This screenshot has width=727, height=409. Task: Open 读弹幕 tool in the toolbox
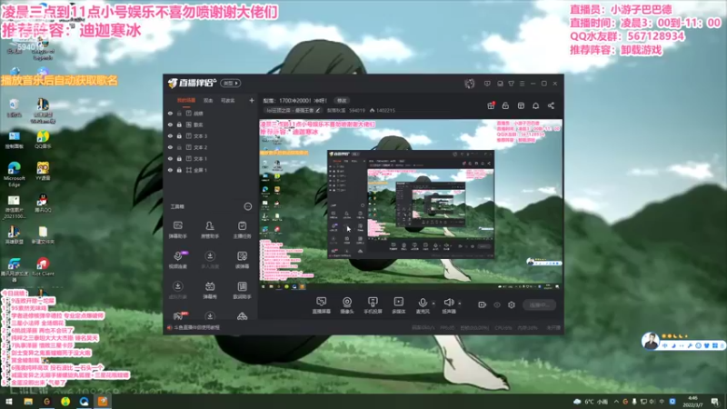[242, 260]
